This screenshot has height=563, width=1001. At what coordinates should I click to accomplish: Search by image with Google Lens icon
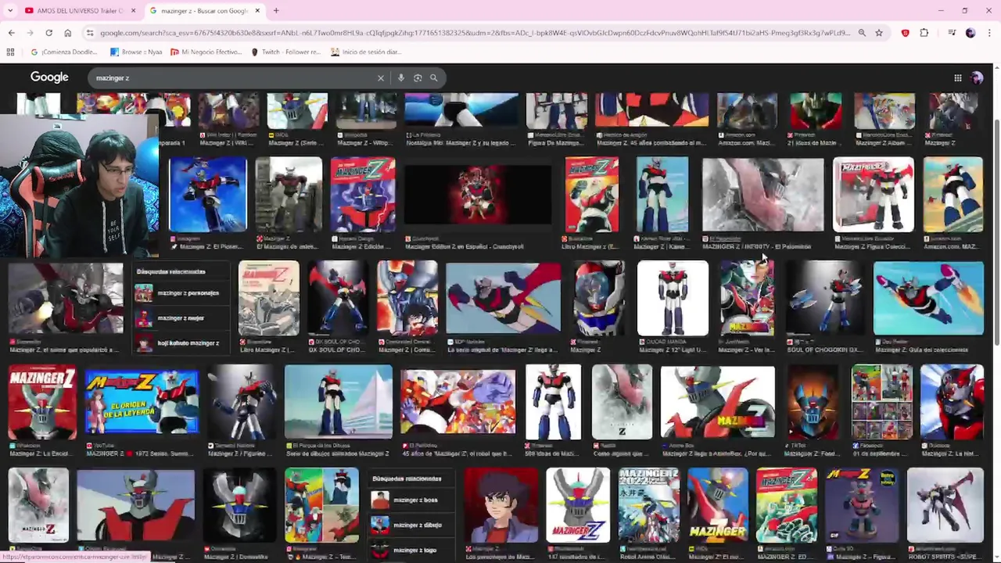point(418,77)
